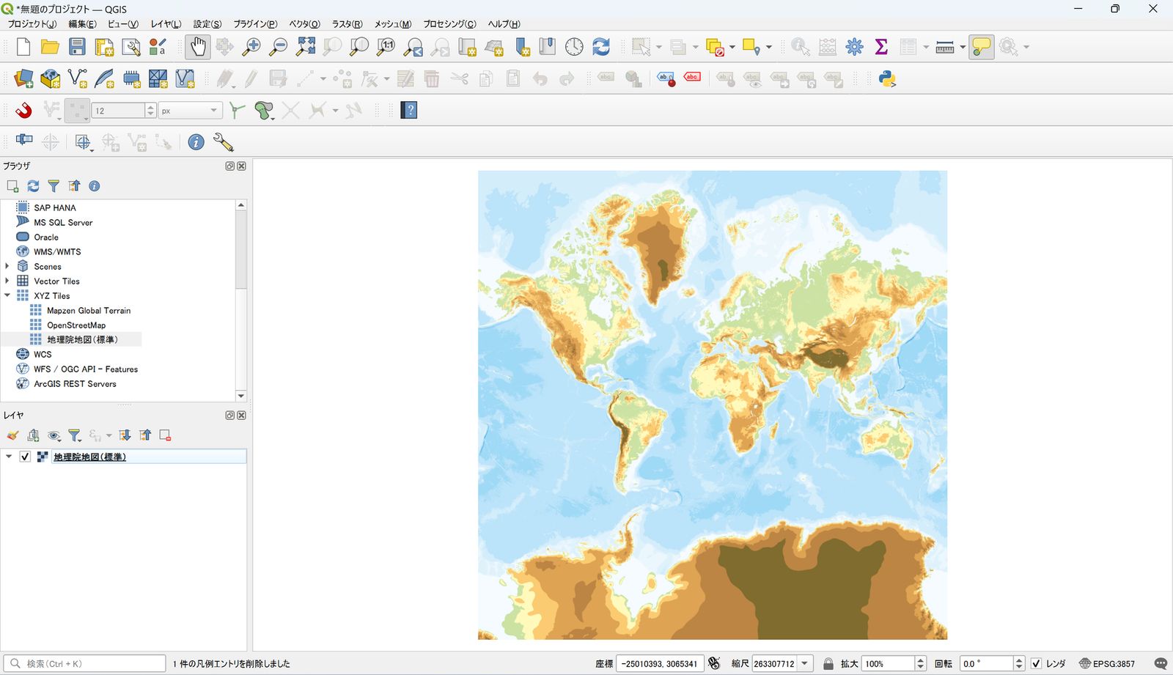
Task: Toggle visibility of 地理院地図(標準) layer
Action: [x=25, y=457]
